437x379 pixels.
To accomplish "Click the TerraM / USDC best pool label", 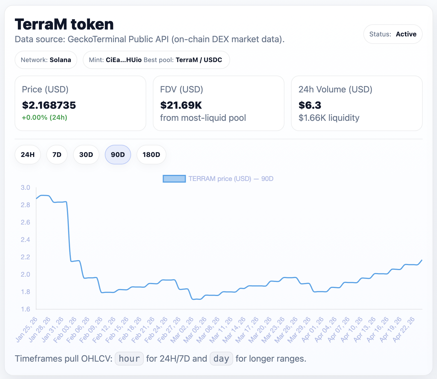I will (x=199, y=60).
